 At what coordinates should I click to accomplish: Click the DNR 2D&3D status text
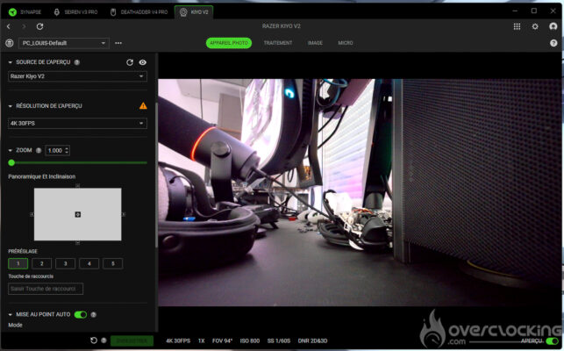312,341
